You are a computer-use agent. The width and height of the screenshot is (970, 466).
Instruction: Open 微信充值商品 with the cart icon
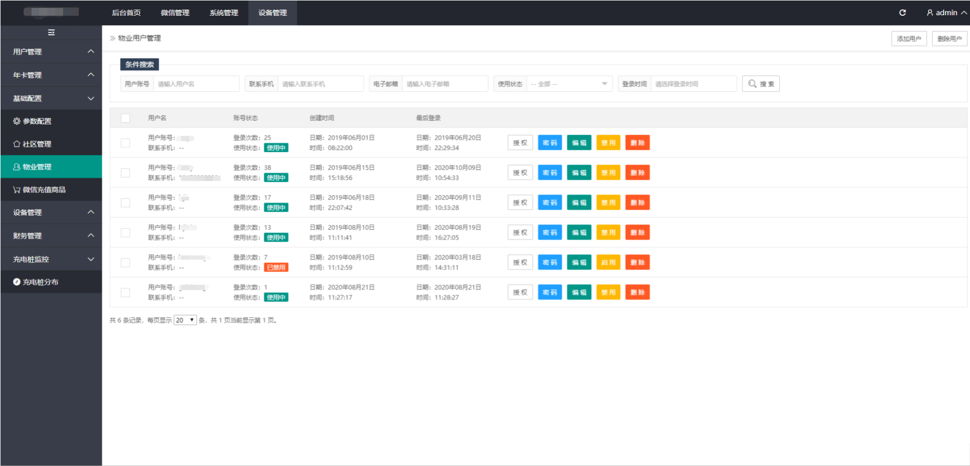(51, 189)
